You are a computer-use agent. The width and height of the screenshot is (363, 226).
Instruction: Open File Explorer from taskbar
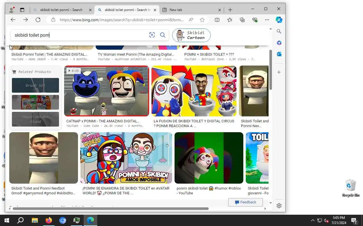coord(35,220)
